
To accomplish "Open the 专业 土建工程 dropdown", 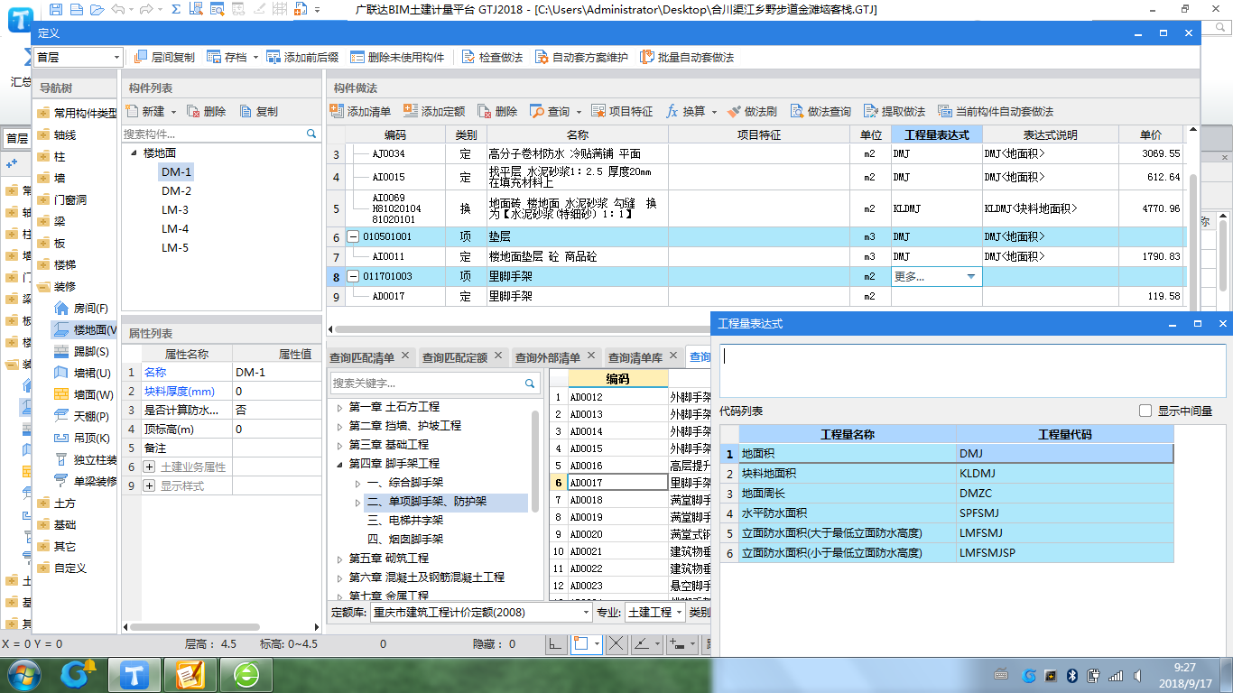I will pyautogui.click(x=679, y=613).
